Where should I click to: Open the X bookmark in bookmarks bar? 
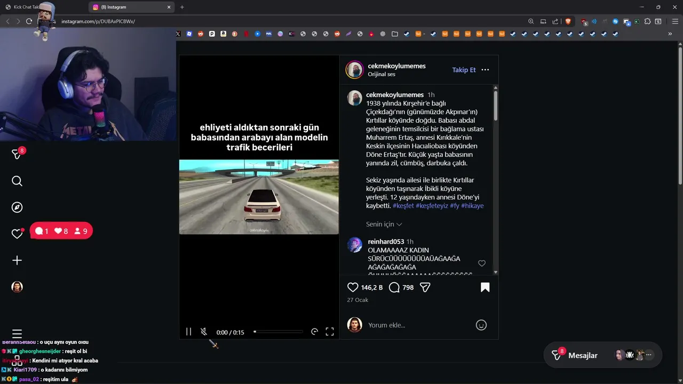coord(178,34)
